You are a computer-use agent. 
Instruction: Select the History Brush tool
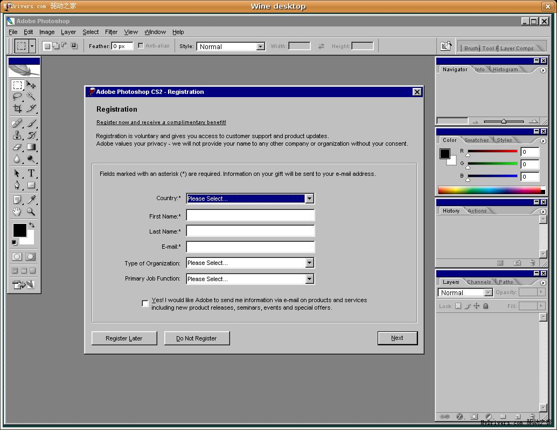coord(31,135)
